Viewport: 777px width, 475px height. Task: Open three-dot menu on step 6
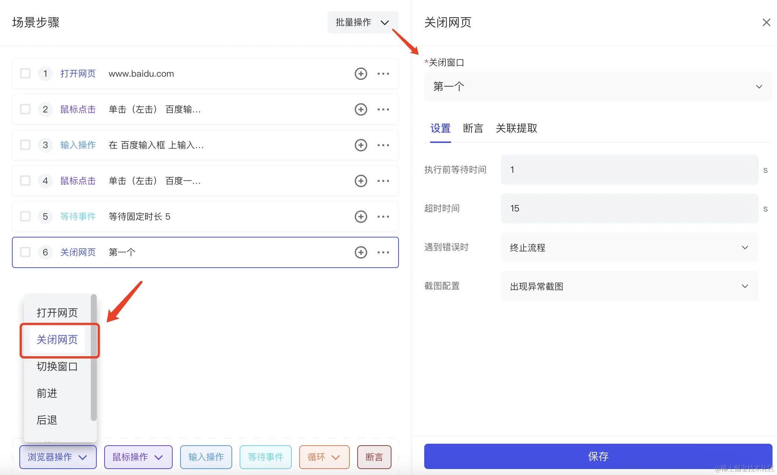383,252
